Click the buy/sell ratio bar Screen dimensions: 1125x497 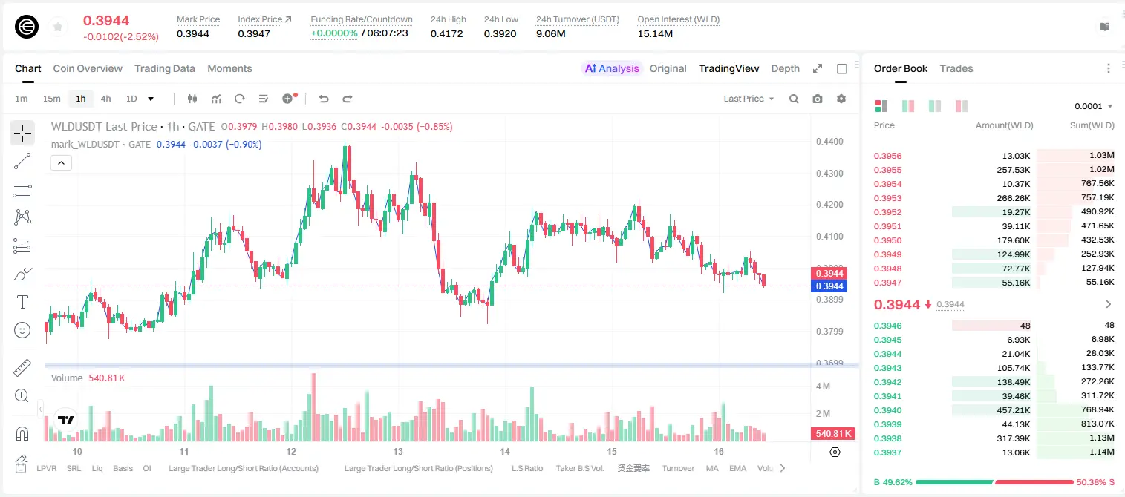[x=994, y=482]
